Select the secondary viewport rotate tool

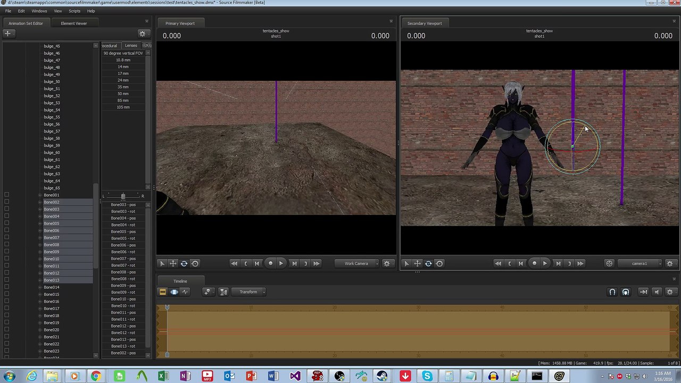coord(428,263)
